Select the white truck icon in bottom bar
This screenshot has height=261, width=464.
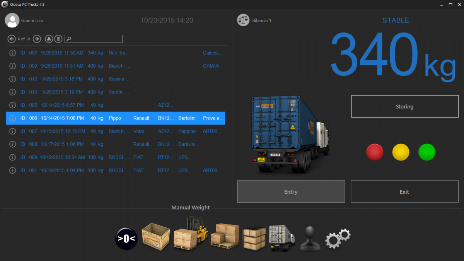tap(282, 238)
